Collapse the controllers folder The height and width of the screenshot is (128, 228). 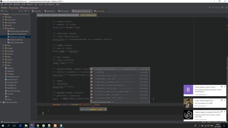pyautogui.click(x=3, y=28)
